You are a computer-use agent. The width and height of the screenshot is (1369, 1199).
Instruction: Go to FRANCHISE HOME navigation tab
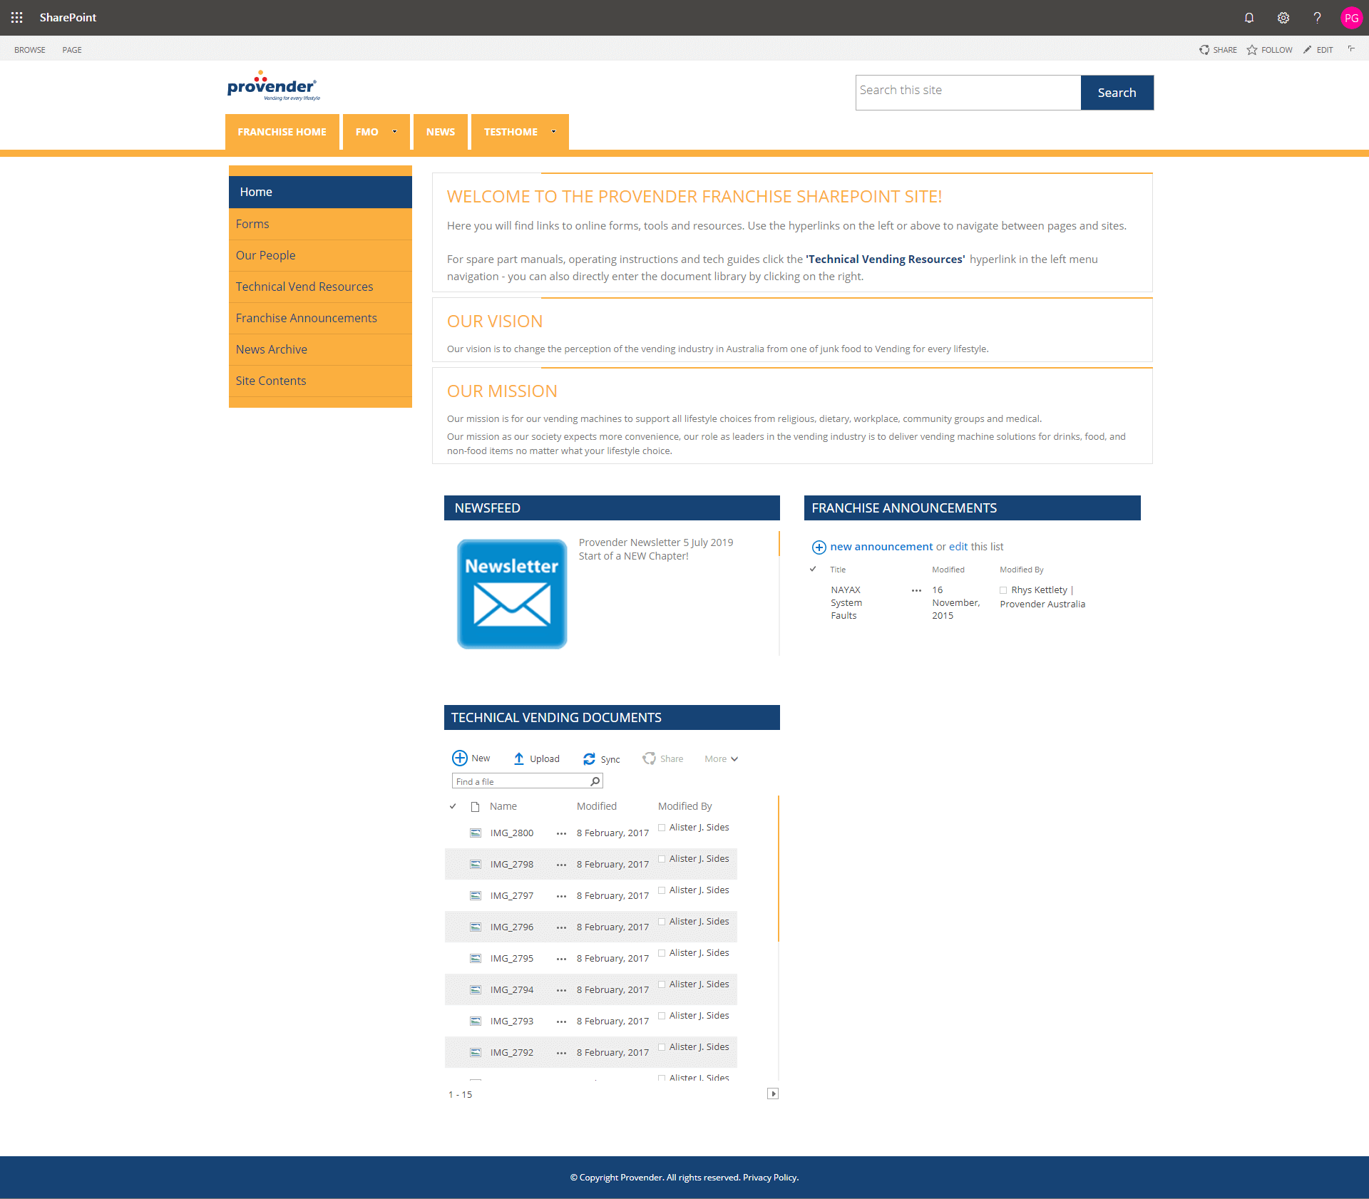pos(282,132)
